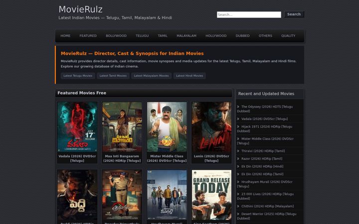This screenshot has width=359, height=224.
Task: Click the Featured Movies Free heading
Action: [x=82, y=93]
